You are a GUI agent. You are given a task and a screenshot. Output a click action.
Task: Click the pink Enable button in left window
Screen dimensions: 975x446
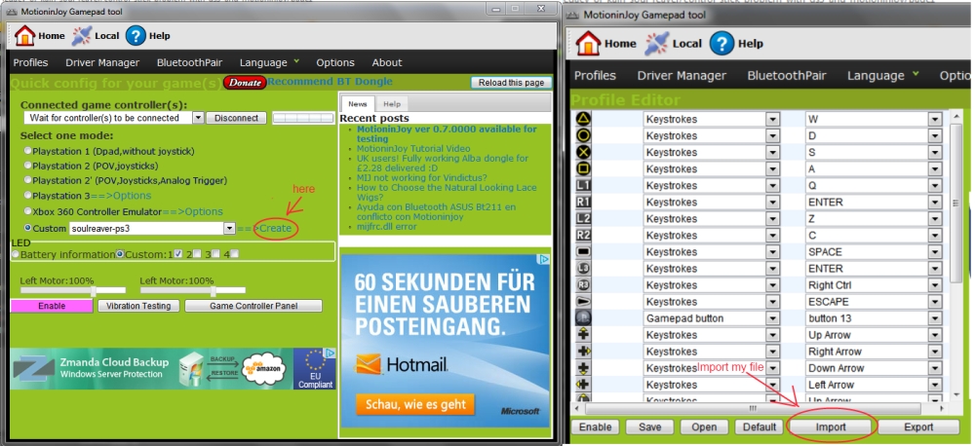pyautogui.click(x=52, y=306)
